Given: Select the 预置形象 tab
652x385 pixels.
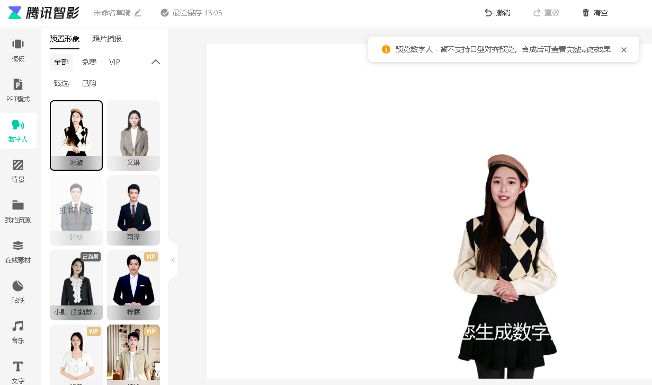Looking at the screenshot, I should 65,39.
